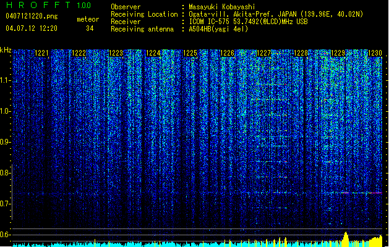This screenshot has height=247, width=389.
Task: Select the meteor count value 34
Action: [90, 28]
